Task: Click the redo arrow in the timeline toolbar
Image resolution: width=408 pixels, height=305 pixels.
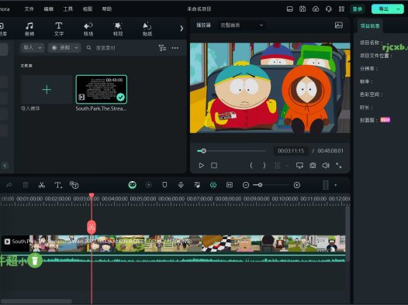Action: (x=9, y=185)
